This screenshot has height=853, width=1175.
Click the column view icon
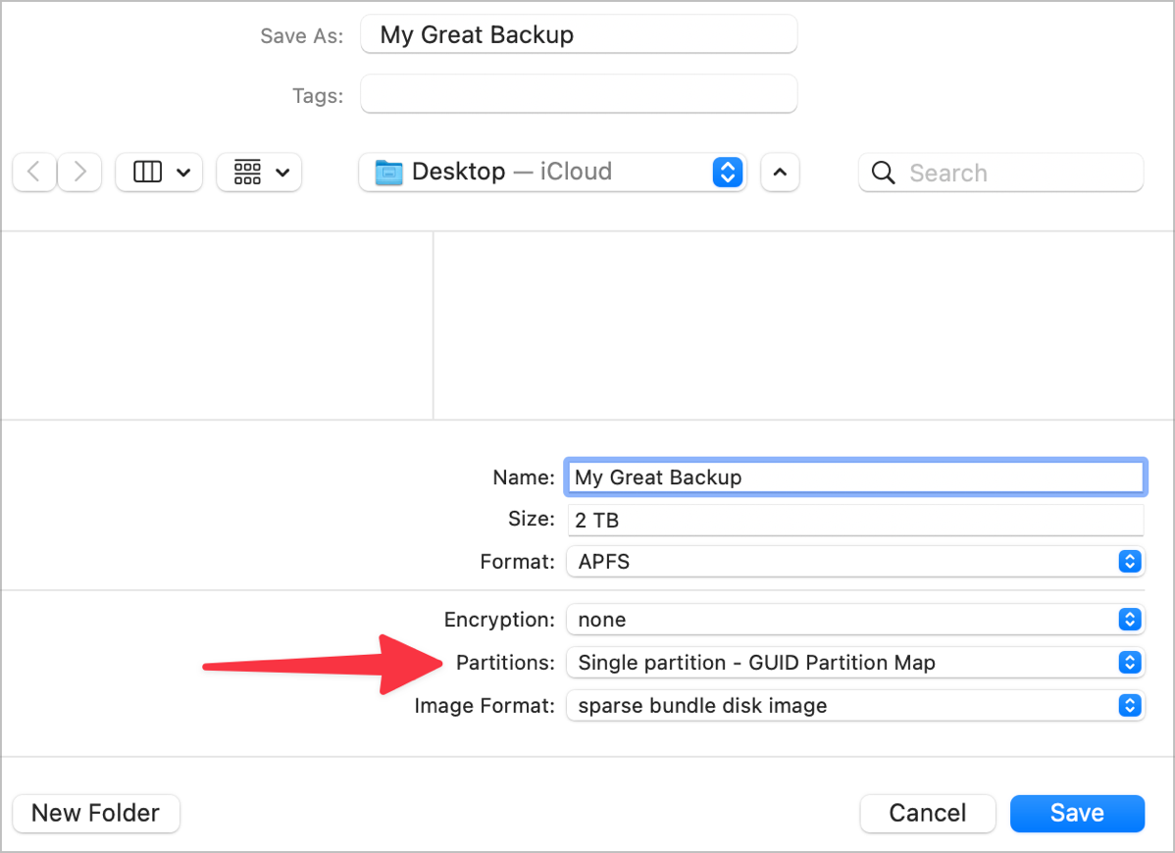coord(147,173)
